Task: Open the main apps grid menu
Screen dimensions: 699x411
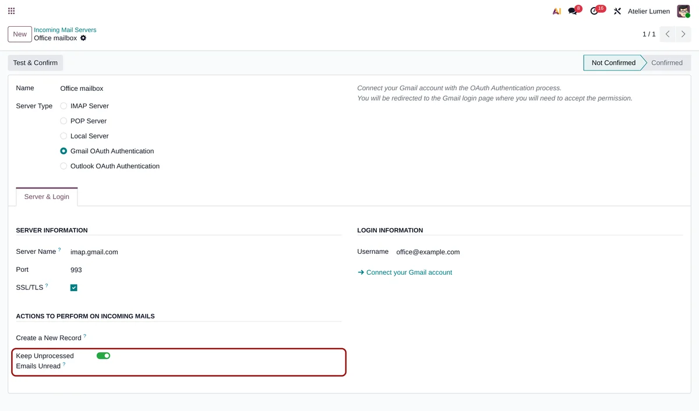Action: coord(12,11)
